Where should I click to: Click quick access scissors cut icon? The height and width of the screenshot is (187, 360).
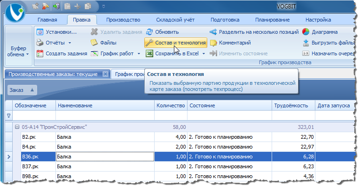tap(78, 7)
